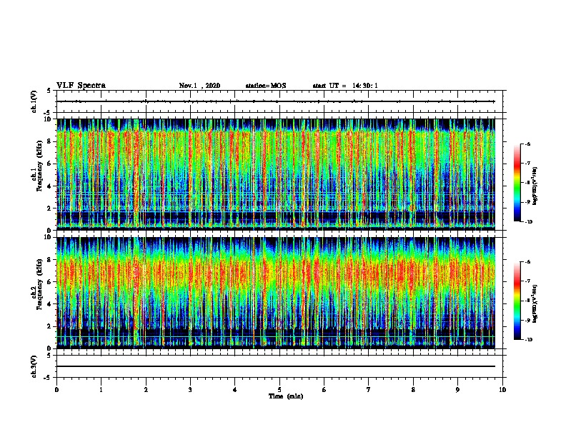Click the time axis tick label 4
566x437 pixels.
pyautogui.click(x=234, y=390)
